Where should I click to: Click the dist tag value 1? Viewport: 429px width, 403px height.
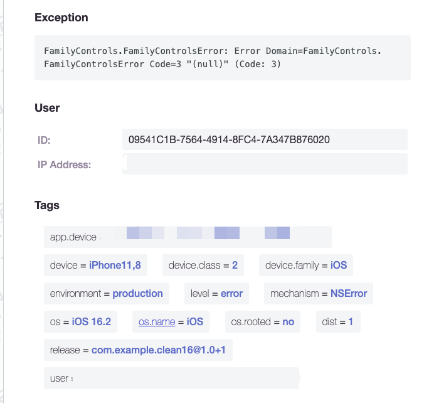(x=351, y=321)
